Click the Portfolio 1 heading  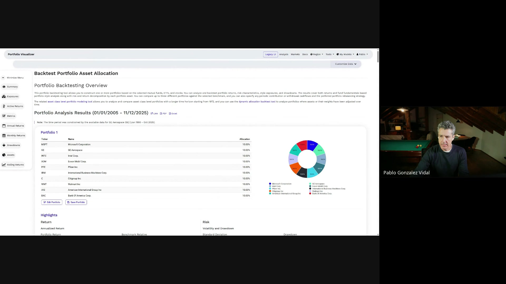click(49, 132)
